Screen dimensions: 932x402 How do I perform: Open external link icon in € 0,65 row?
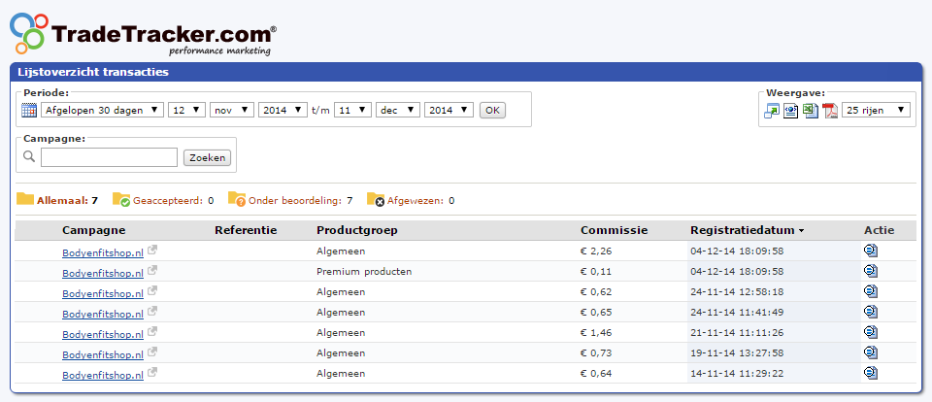coord(152,311)
